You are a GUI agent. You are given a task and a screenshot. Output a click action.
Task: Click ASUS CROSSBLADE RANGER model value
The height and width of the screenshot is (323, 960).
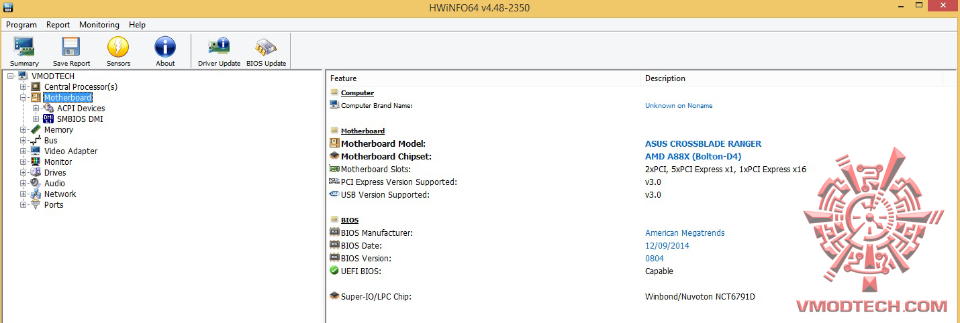coord(704,143)
